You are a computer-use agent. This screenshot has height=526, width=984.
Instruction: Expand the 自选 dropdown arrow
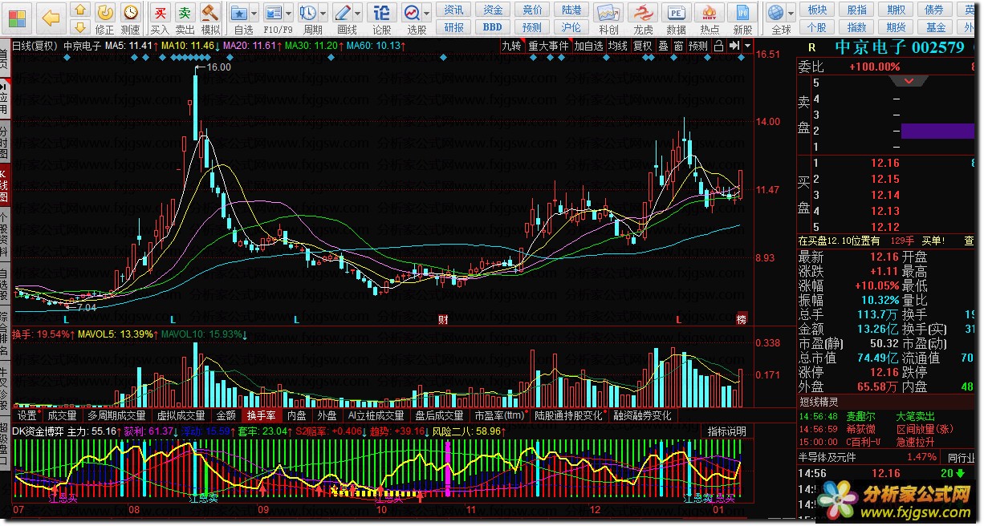click(254, 14)
